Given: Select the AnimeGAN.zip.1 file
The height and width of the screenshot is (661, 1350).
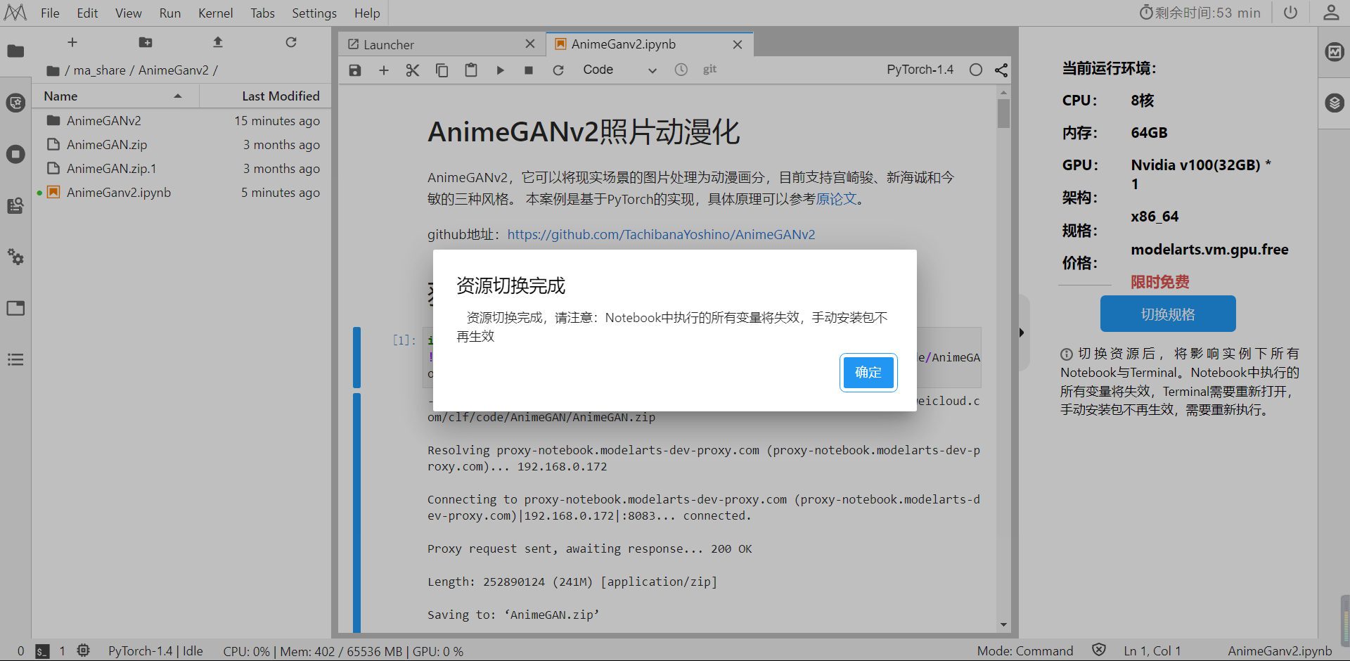Looking at the screenshot, I should tap(183, 169).
